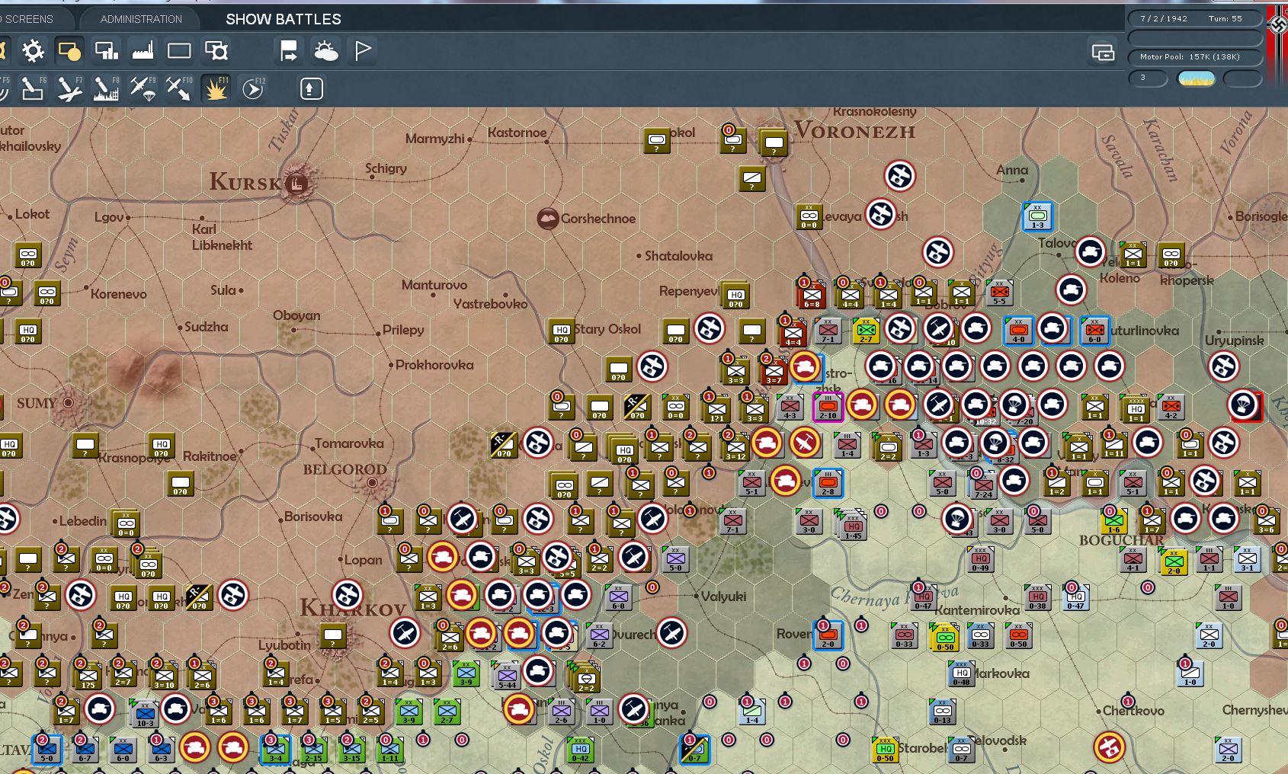The image size is (1288, 774).
Task: Click the Belgorod map label
Action: (x=344, y=469)
